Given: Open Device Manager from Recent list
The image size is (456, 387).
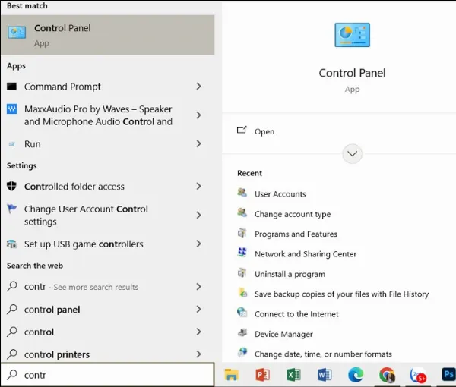Looking at the screenshot, I should [x=285, y=333].
